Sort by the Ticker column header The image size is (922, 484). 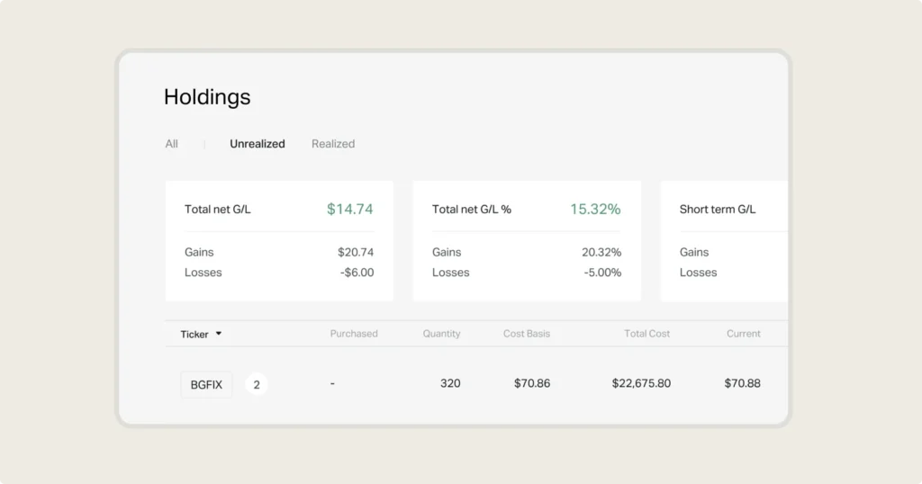(194, 334)
